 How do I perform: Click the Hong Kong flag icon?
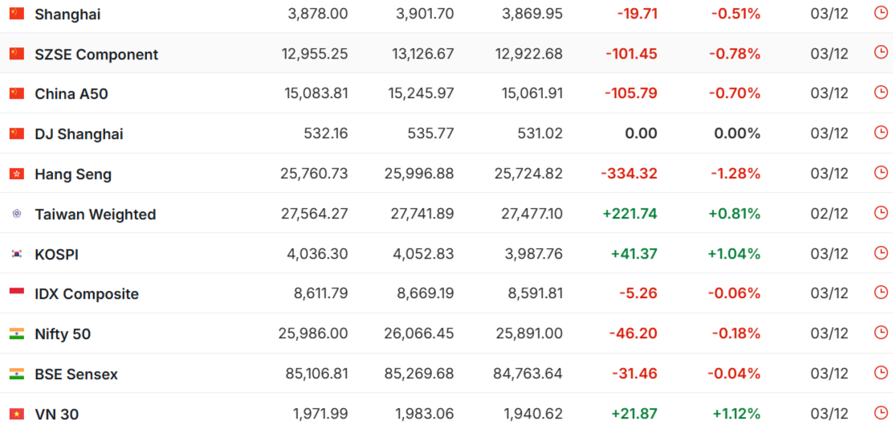coord(17,174)
